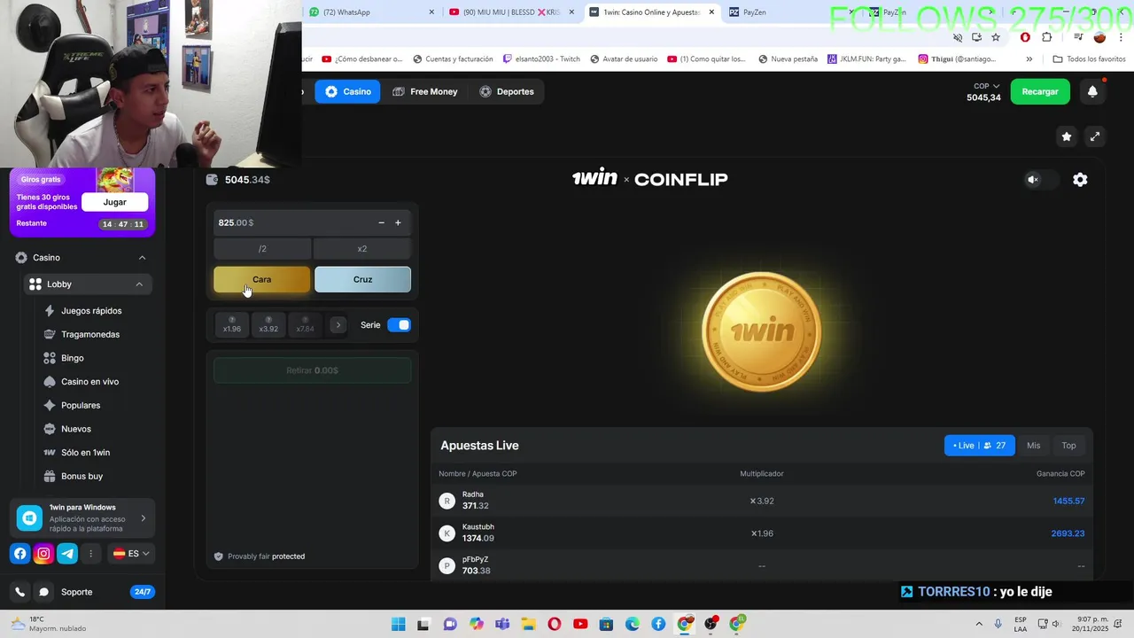Double the bet with x2
The image size is (1134, 638).
tap(362, 249)
